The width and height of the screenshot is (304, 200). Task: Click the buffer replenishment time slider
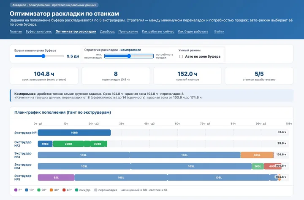click(39, 56)
